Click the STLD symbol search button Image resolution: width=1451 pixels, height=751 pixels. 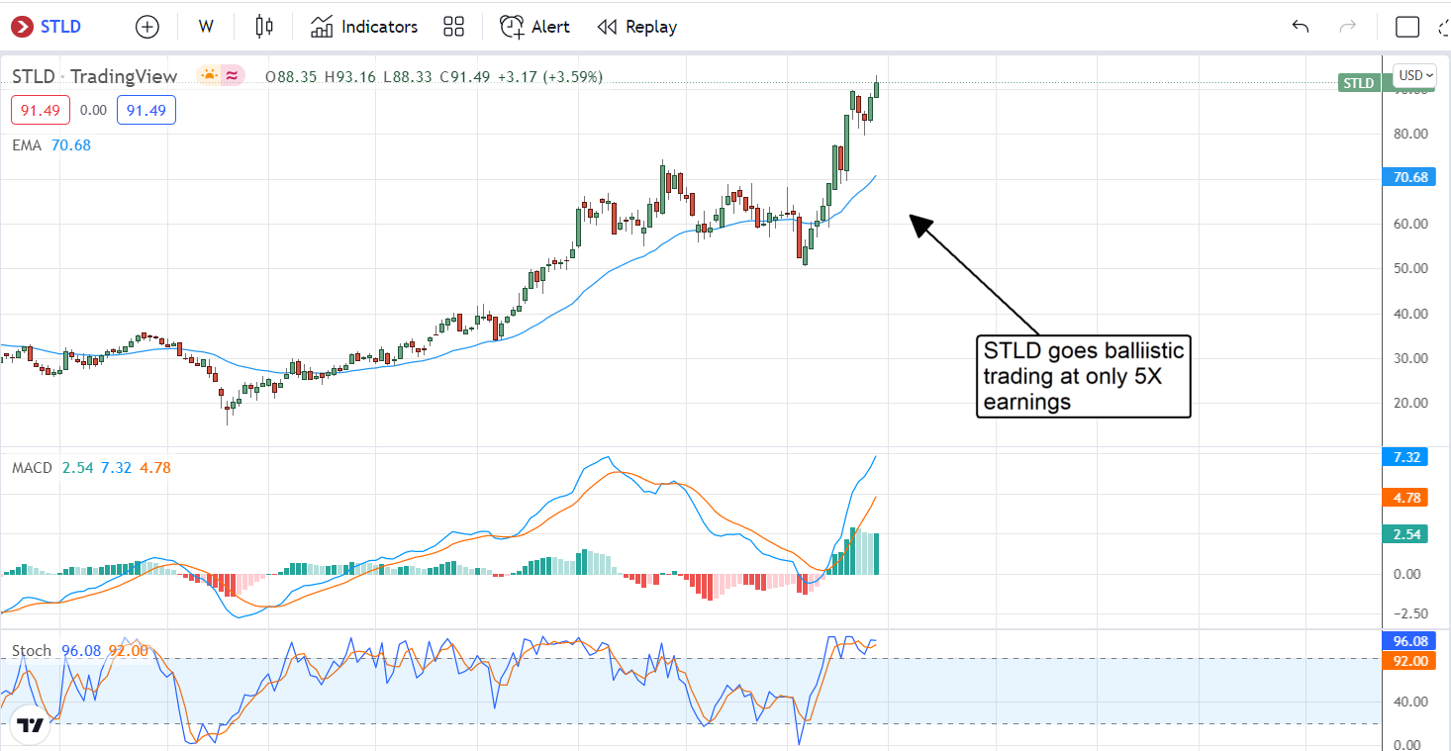click(x=47, y=27)
